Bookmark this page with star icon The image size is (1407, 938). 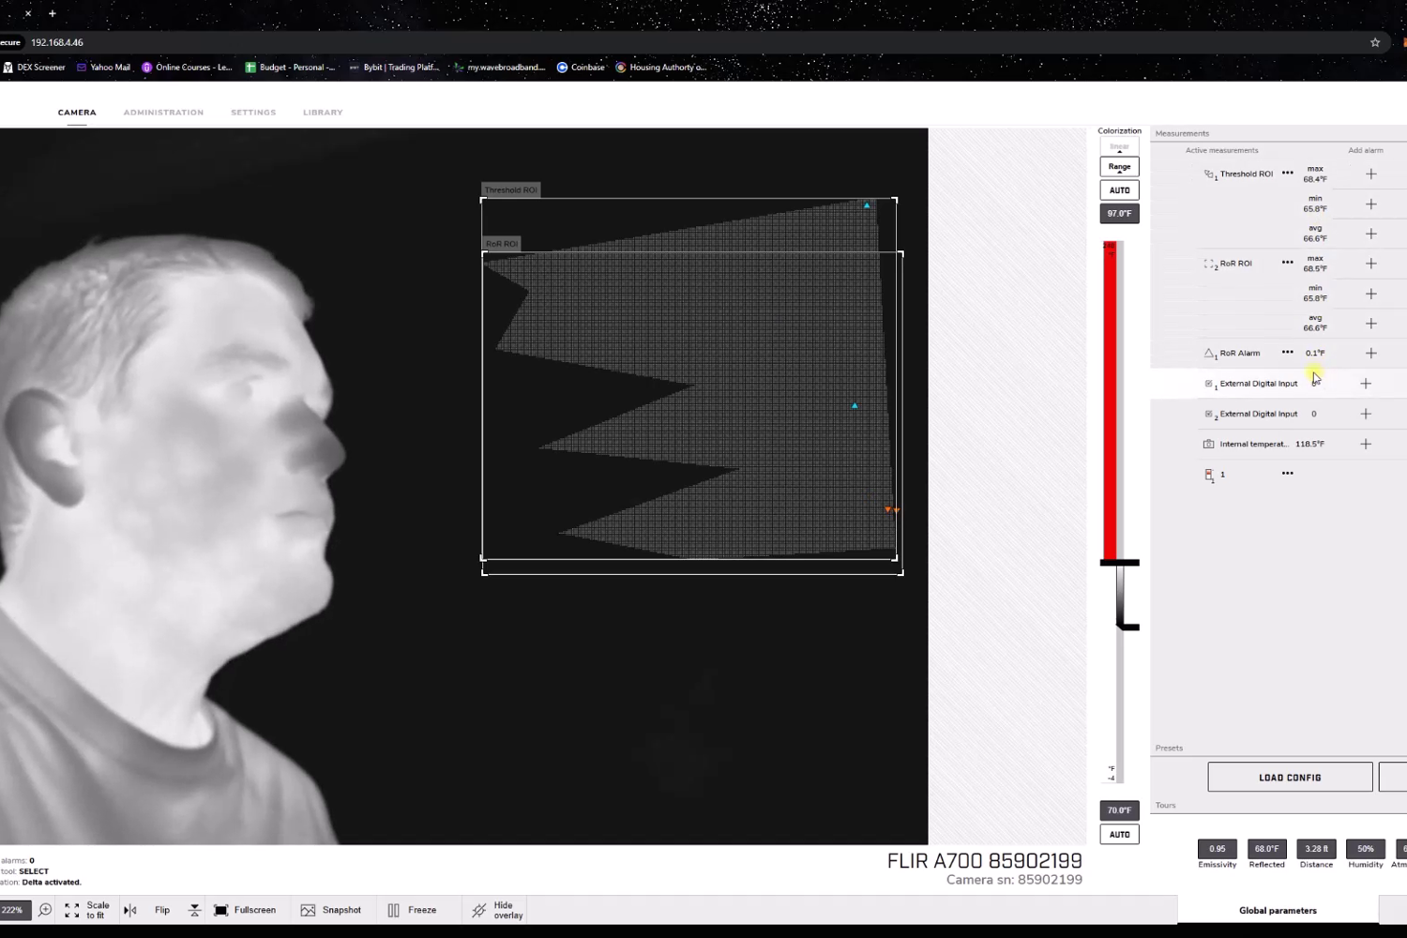coord(1375,42)
